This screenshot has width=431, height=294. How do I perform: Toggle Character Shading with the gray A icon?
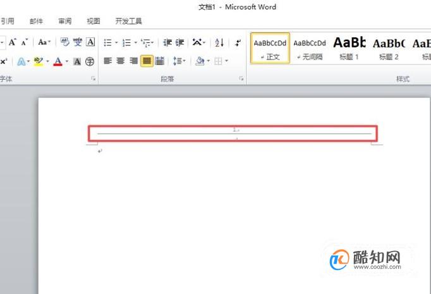(77, 61)
